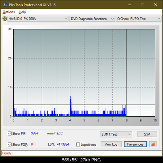Open the Options menu
Viewport: 163px width, 163px height.
click(x=9, y=12)
